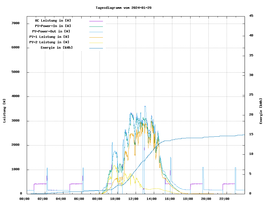The image size is (273, 205).
Task: Select the 3000 value on the power axis
Action: tap(16, 121)
